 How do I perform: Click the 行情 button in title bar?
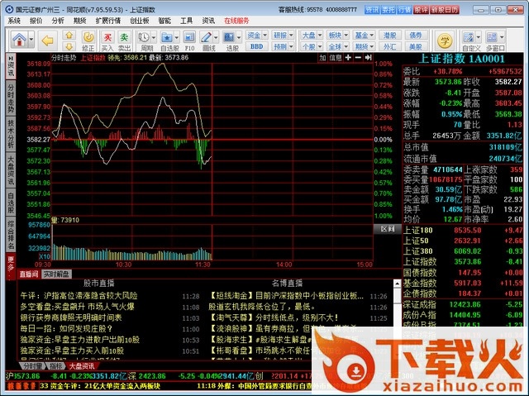[404, 10]
